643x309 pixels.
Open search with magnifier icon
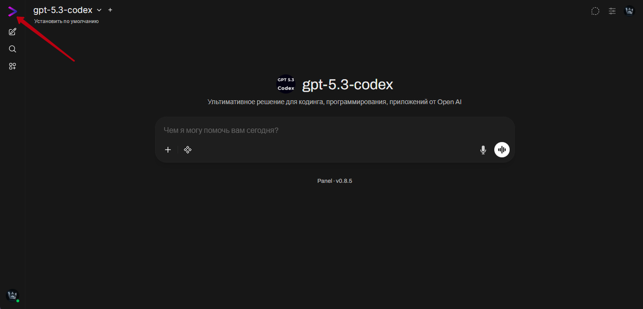[x=13, y=49]
